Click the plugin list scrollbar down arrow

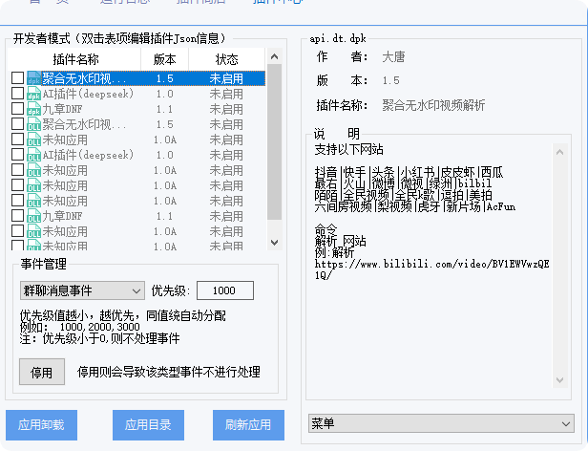pos(275,243)
